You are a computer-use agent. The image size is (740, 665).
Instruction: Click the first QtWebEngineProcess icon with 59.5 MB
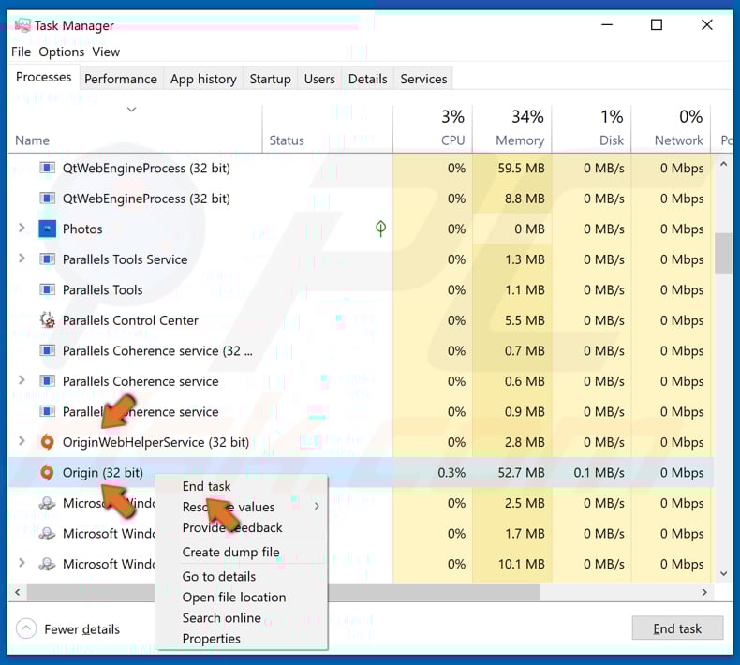point(47,168)
